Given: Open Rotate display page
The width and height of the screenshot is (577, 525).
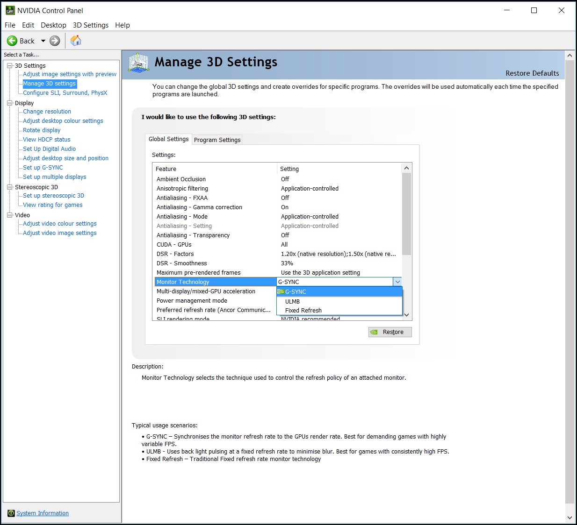Looking at the screenshot, I should coord(42,130).
